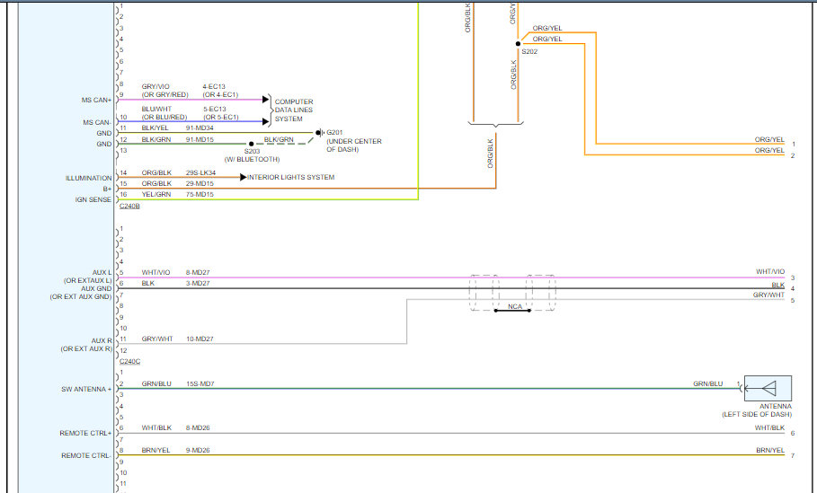Click the IGN SENSE pin label

point(93,199)
